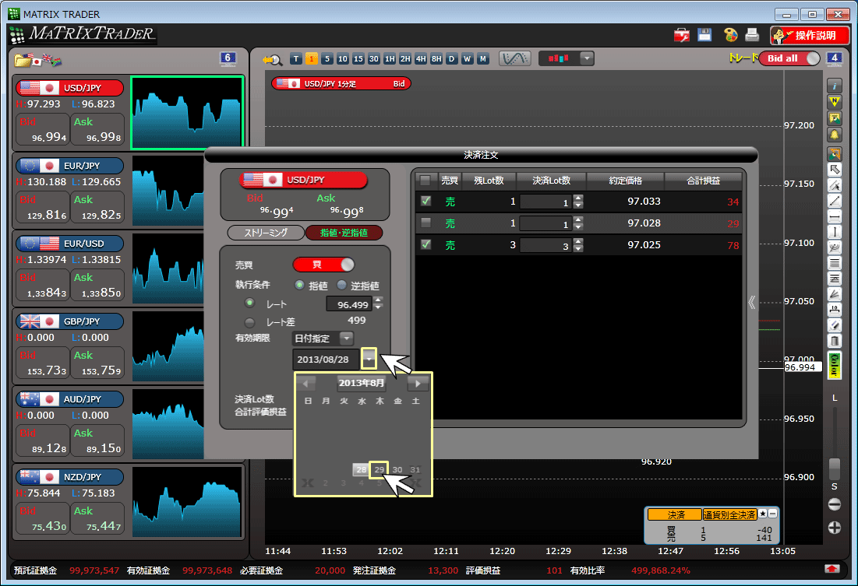
Task: Uncheck the 97.033 position checkbox
Action: click(425, 201)
